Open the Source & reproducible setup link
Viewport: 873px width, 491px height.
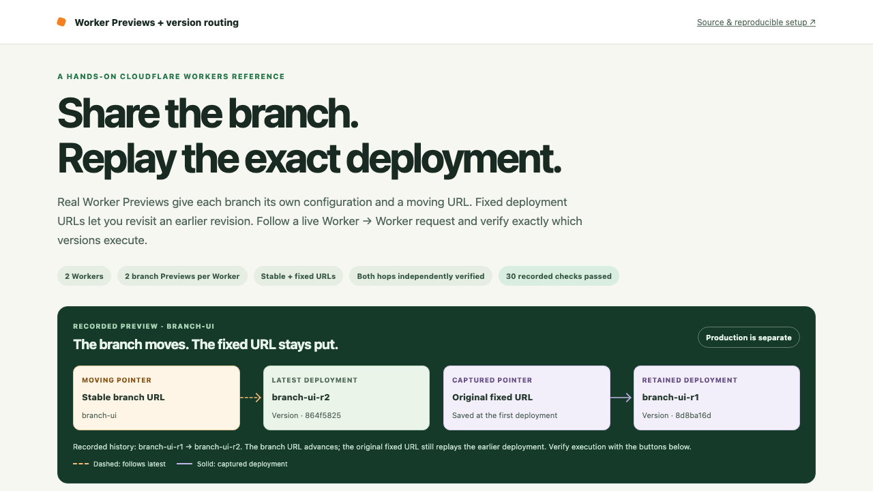pos(756,23)
